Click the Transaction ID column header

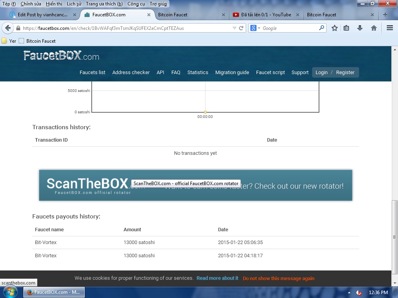tap(51, 140)
